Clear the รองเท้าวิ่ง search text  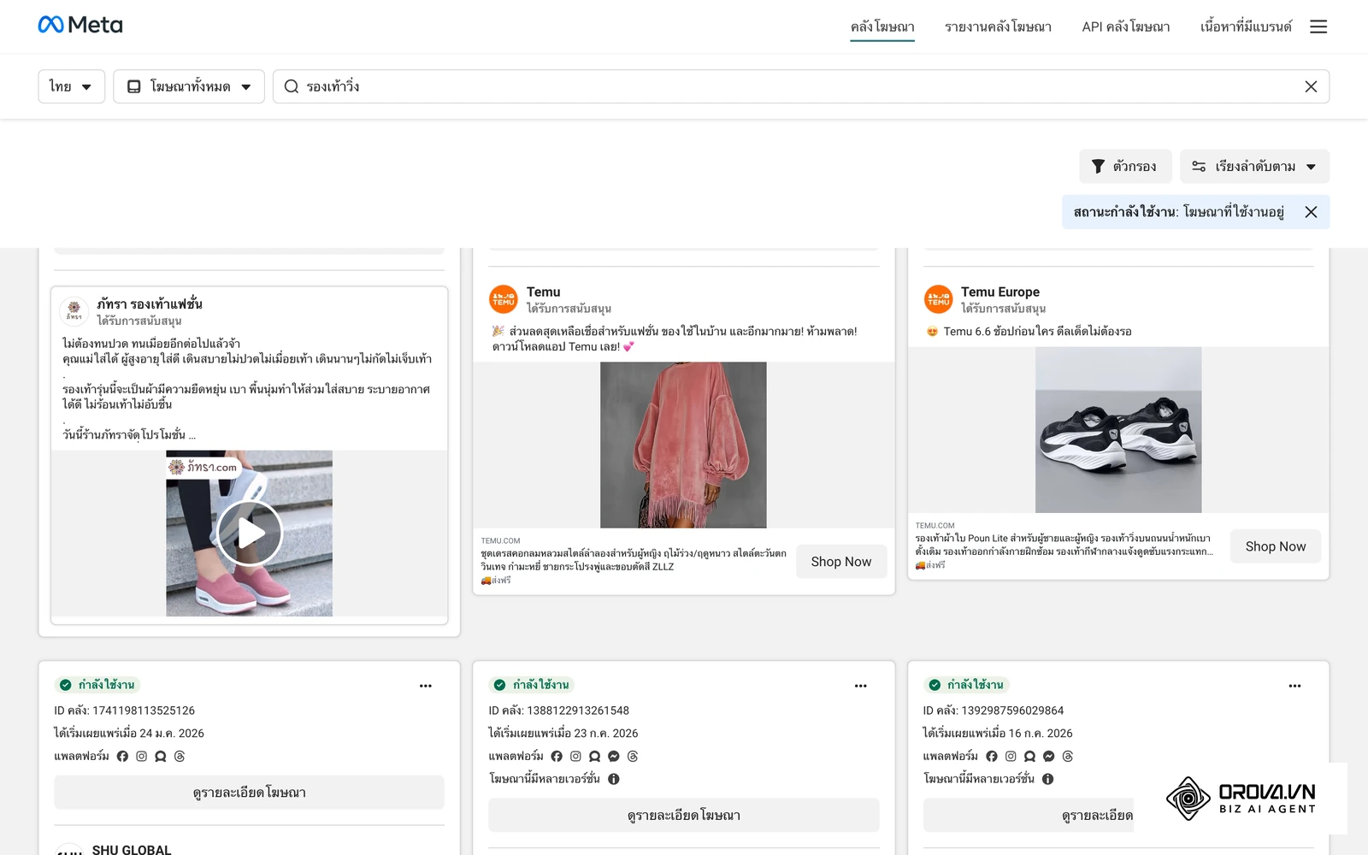[1311, 86]
